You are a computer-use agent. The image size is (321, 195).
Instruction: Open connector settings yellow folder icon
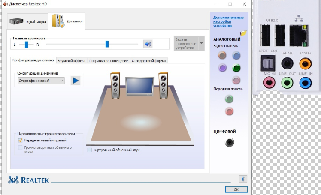[243, 33]
